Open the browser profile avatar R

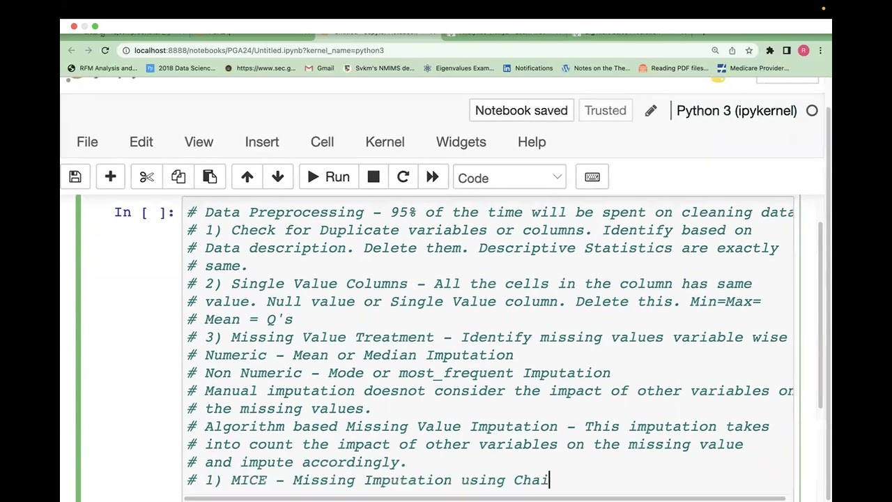[803, 50]
